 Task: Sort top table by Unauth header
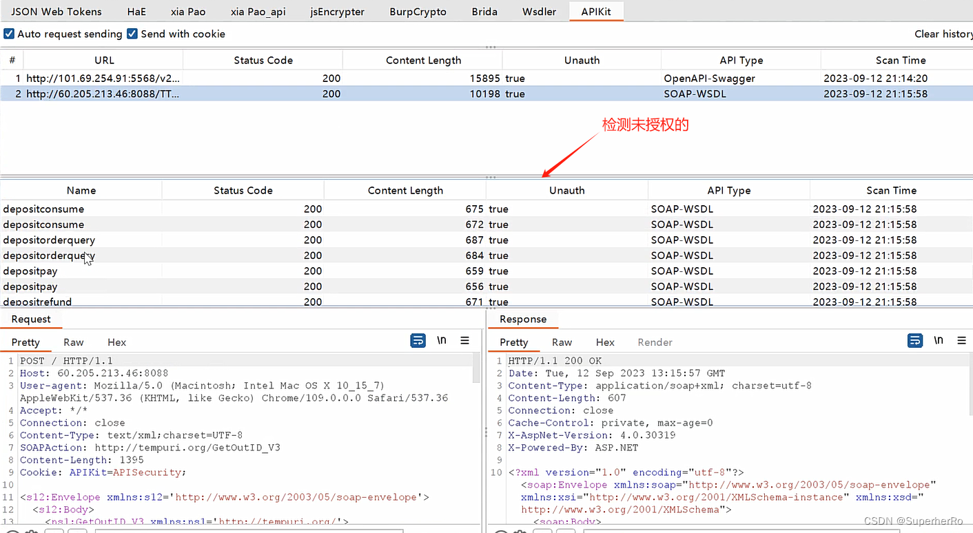click(582, 61)
